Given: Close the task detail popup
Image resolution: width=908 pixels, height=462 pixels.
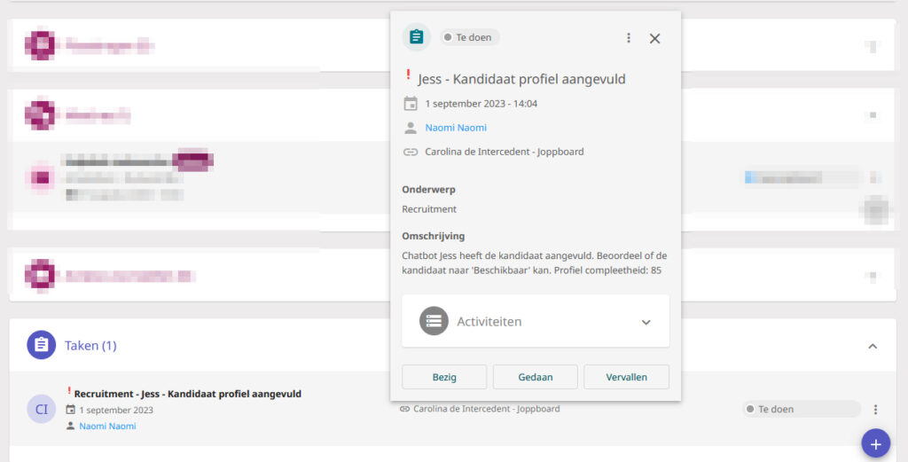Looking at the screenshot, I should tap(655, 38).
